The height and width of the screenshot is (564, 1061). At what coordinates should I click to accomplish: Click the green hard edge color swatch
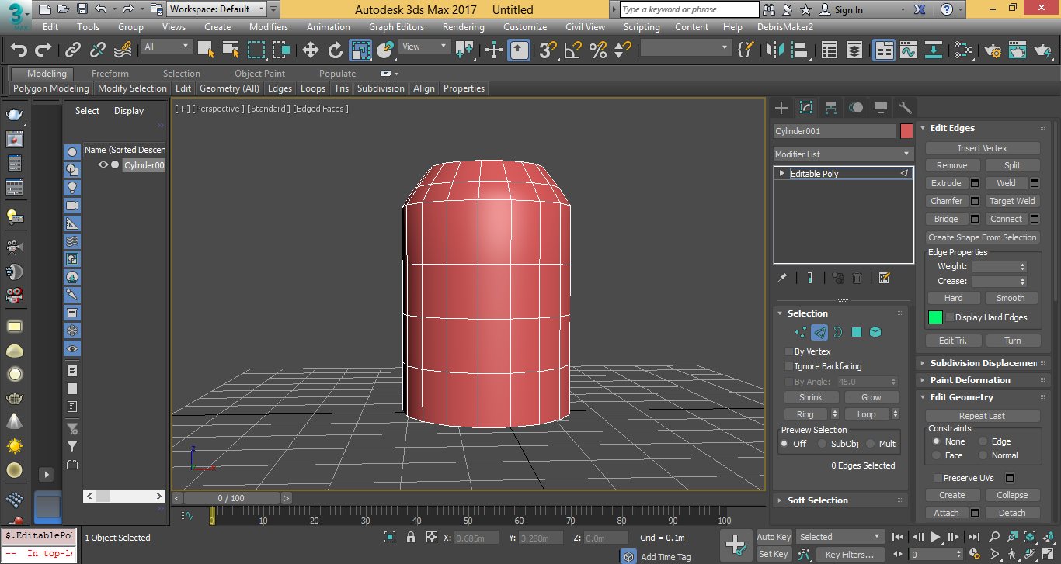point(935,317)
